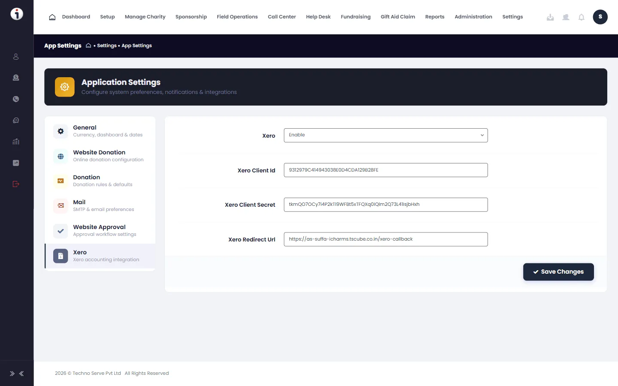Click the Mail envelope icon

click(61, 206)
